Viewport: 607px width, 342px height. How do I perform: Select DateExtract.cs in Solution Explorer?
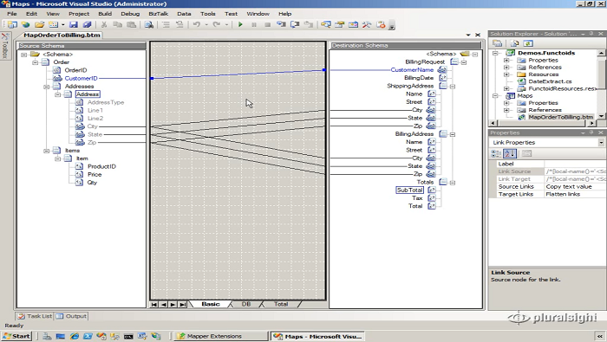point(550,81)
